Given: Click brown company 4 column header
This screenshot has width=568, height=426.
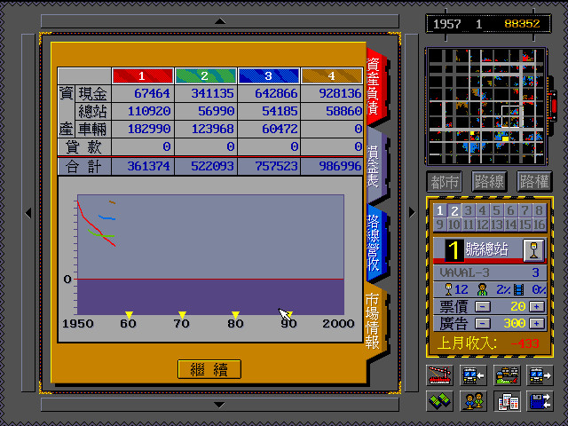Looking at the screenshot, I should 331,76.
